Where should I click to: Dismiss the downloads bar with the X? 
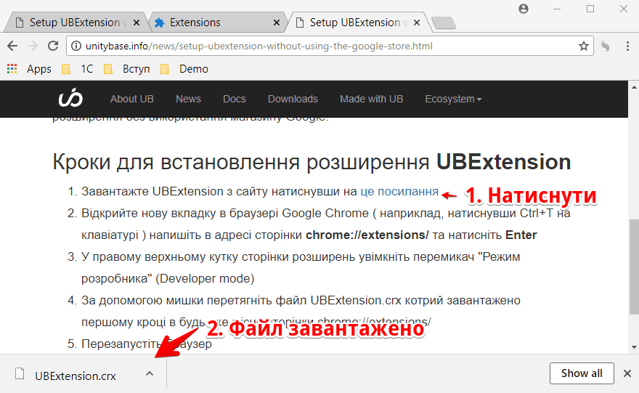[627, 373]
